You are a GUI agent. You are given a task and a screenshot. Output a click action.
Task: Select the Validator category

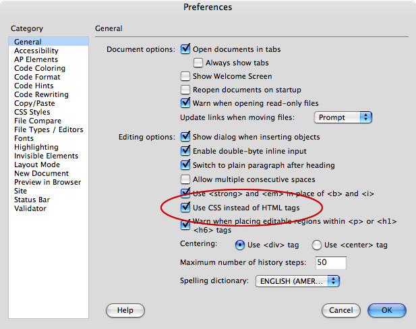(30, 208)
